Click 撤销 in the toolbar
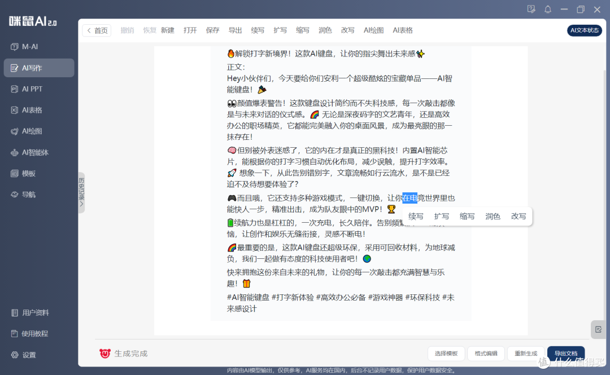Image resolution: width=610 pixels, height=375 pixels. 127,30
